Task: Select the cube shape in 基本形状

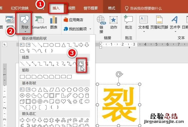Action: coord(22,101)
